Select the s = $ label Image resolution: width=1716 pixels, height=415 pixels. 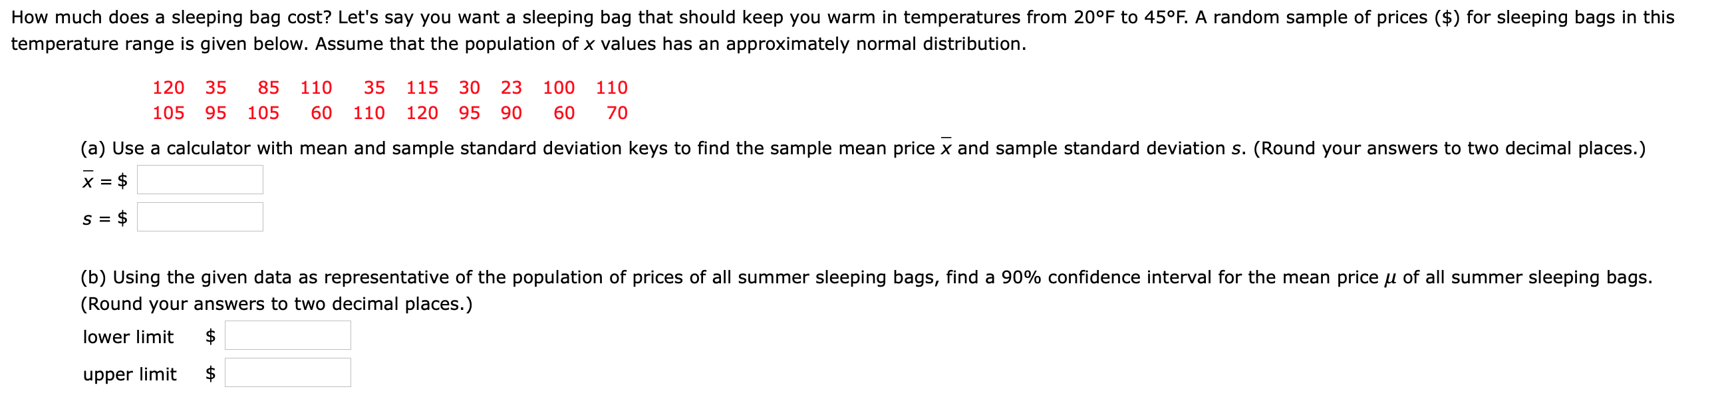coord(103,216)
